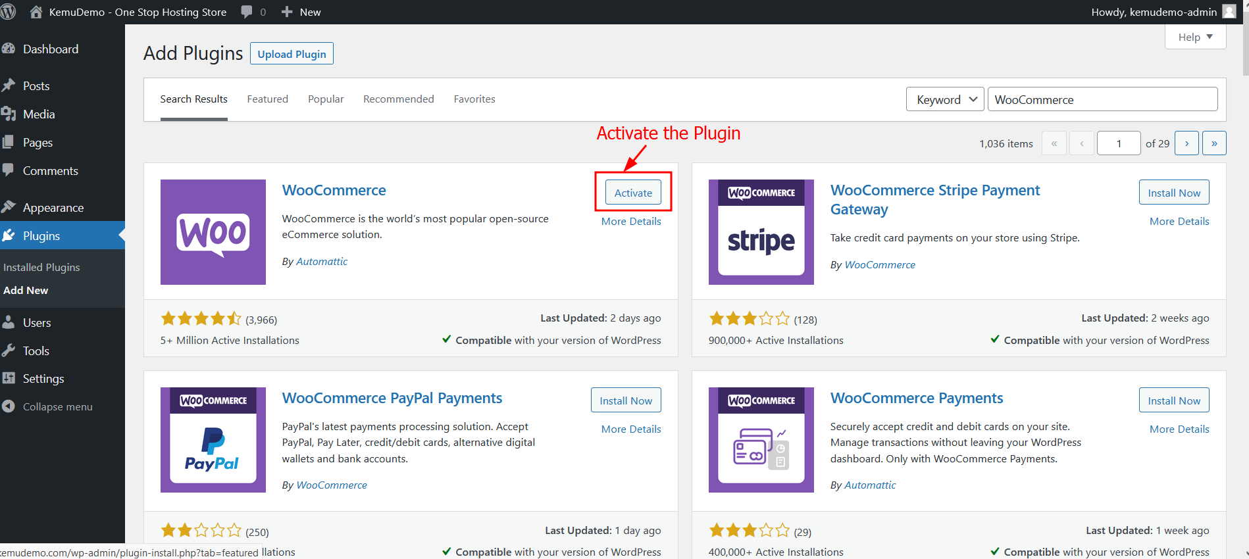Click the WooCommerce Payments plugin thumbnail
1249x559 pixels.
761,440
